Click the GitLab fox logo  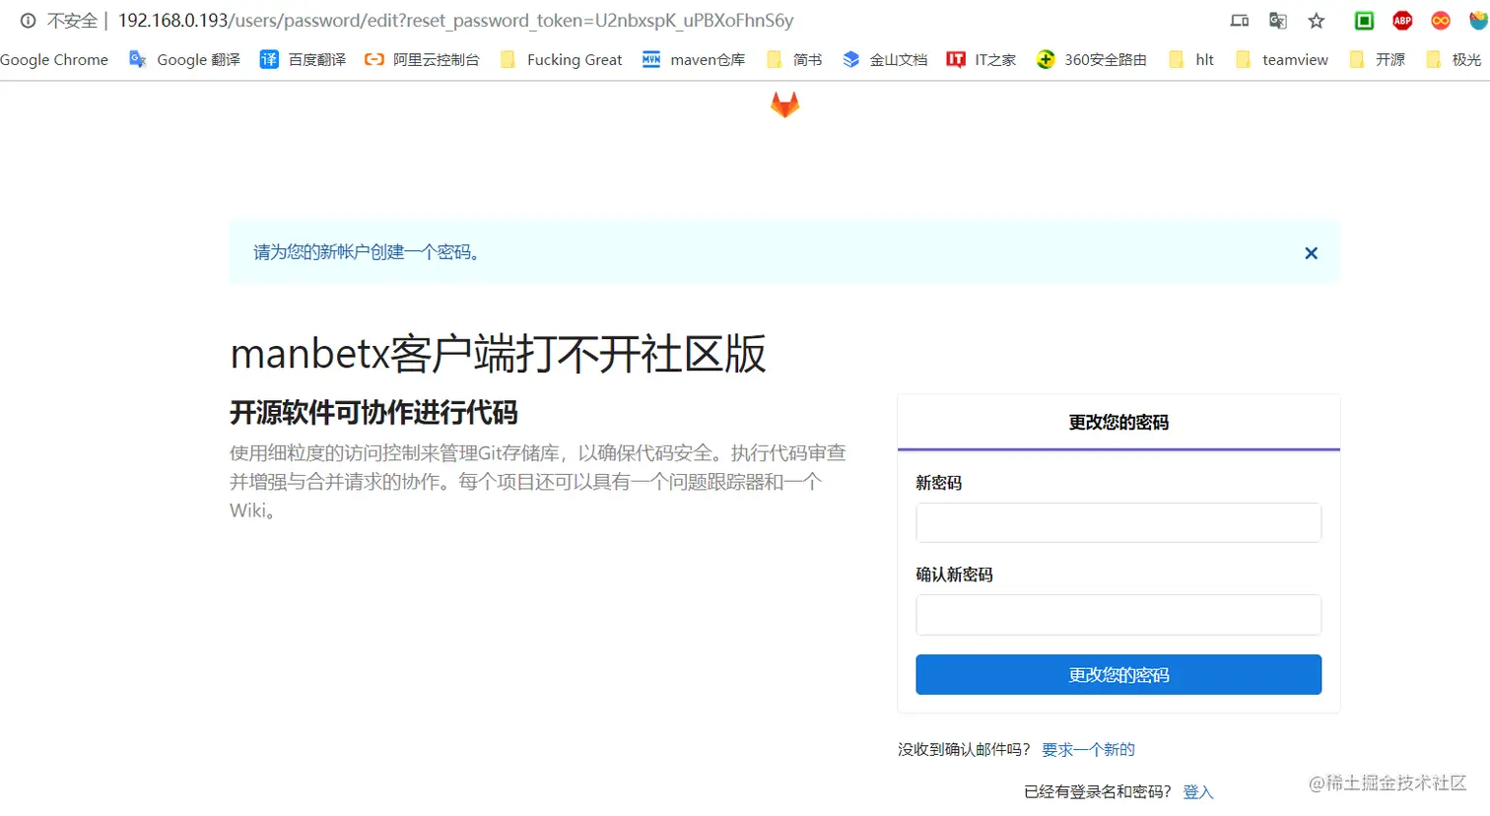[784, 104]
